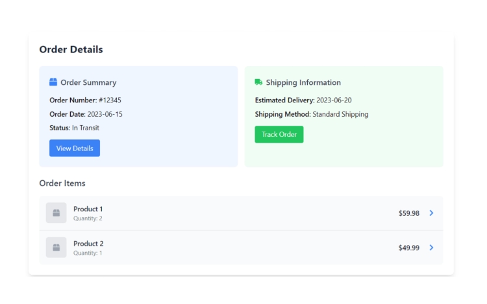Select the $59.98 price

pos(409,213)
